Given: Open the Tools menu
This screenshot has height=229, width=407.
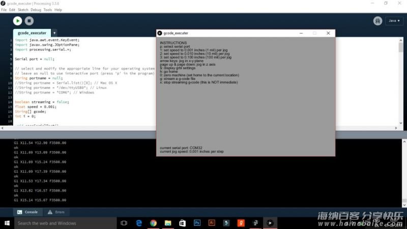Looking at the screenshot, I should 48,10.
